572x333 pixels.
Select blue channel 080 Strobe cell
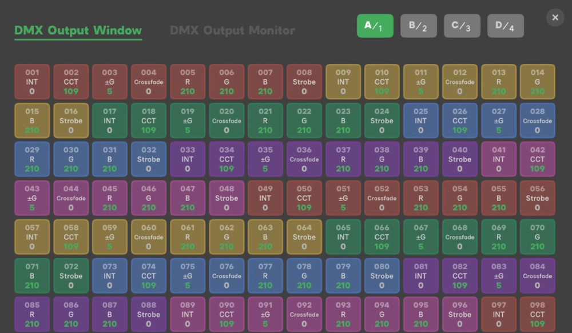tap(382, 276)
